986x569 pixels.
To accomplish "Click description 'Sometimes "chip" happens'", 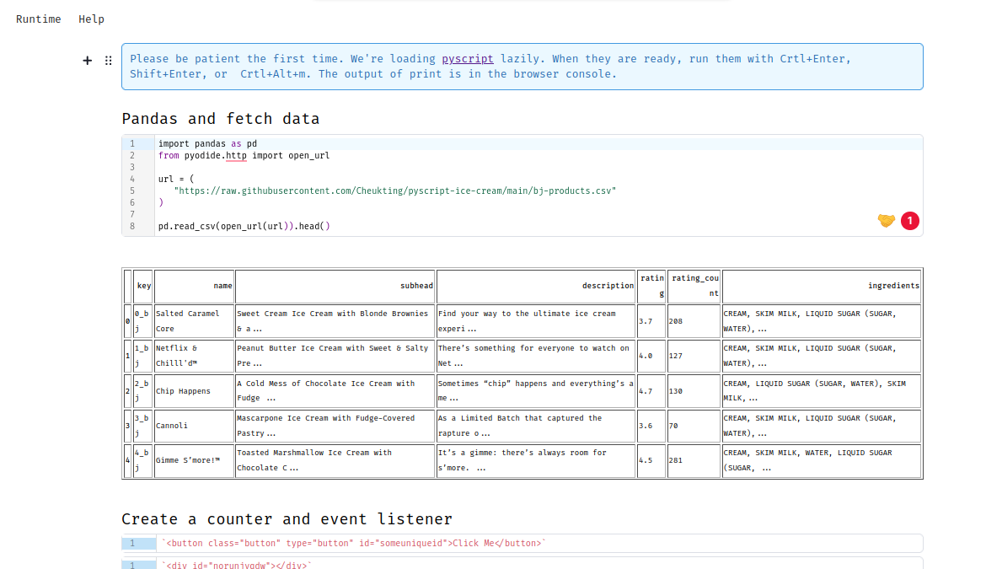I will (536, 391).
